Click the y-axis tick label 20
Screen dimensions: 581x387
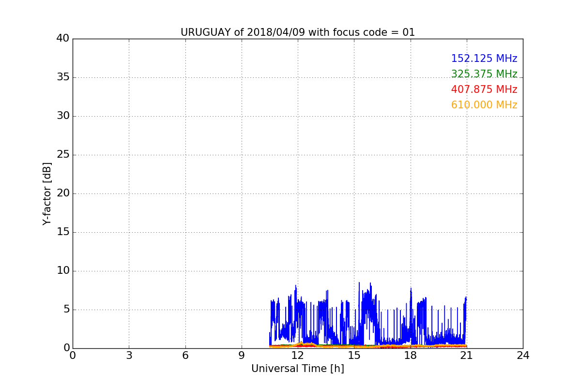(x=63, y=193)
